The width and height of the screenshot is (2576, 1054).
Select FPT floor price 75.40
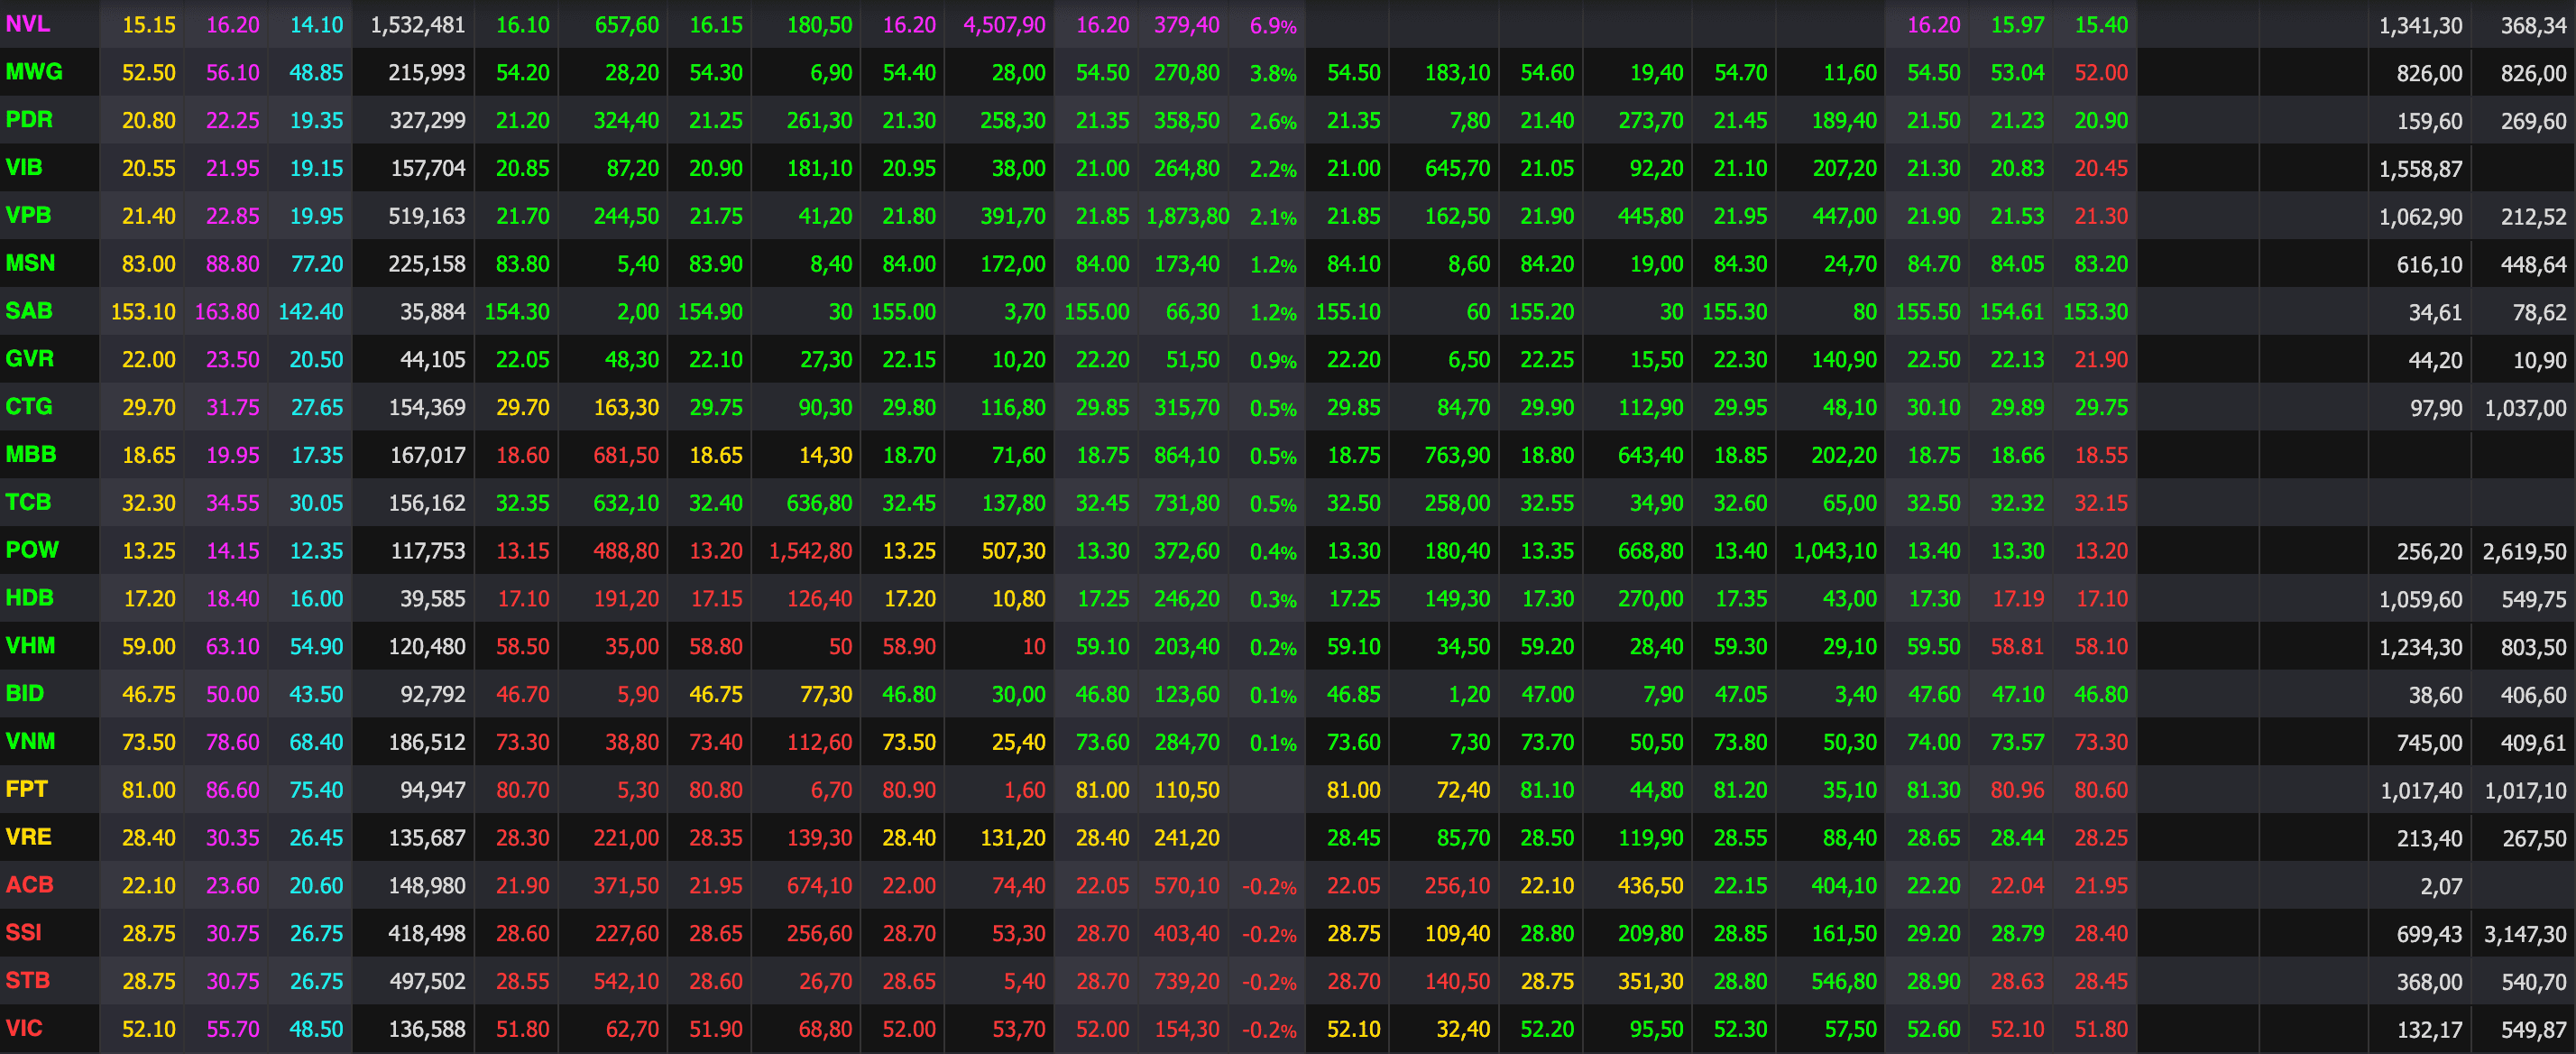pyautogui.click(x=316, y=790)
